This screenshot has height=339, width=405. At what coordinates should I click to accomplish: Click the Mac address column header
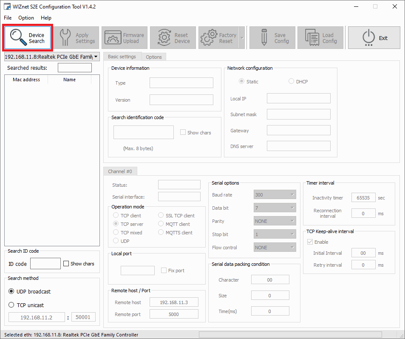[26, 80]
